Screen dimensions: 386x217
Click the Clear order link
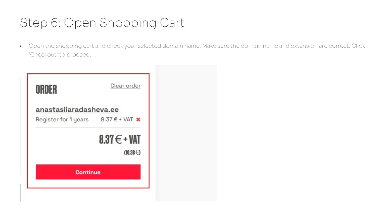[125, 86]
